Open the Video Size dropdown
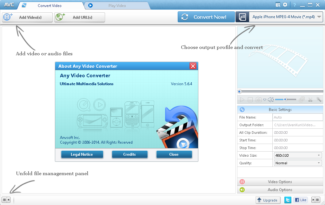 point(298,155)
